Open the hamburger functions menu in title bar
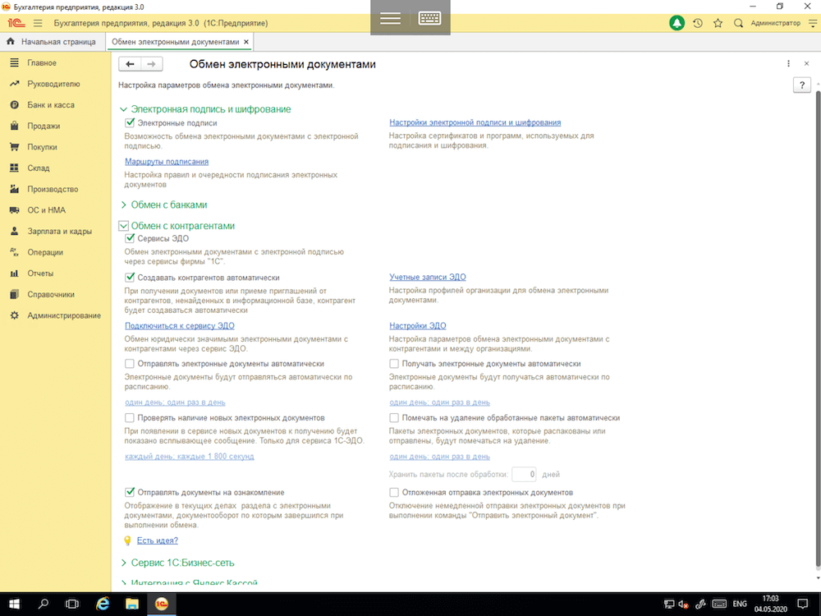The width and height of the screenshot is (821, 616). pos(38,23)
